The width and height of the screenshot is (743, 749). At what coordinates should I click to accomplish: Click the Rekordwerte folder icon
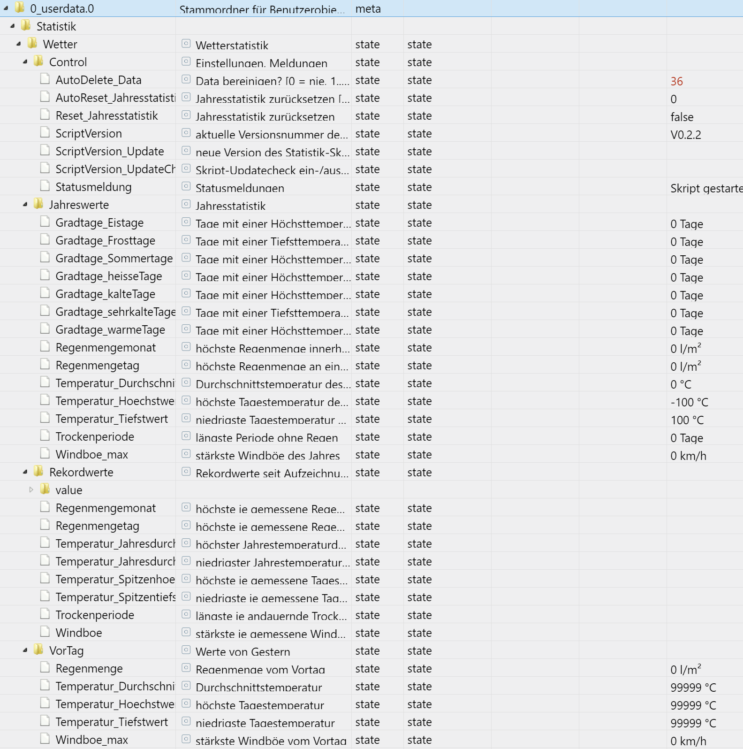pos(38,471)
